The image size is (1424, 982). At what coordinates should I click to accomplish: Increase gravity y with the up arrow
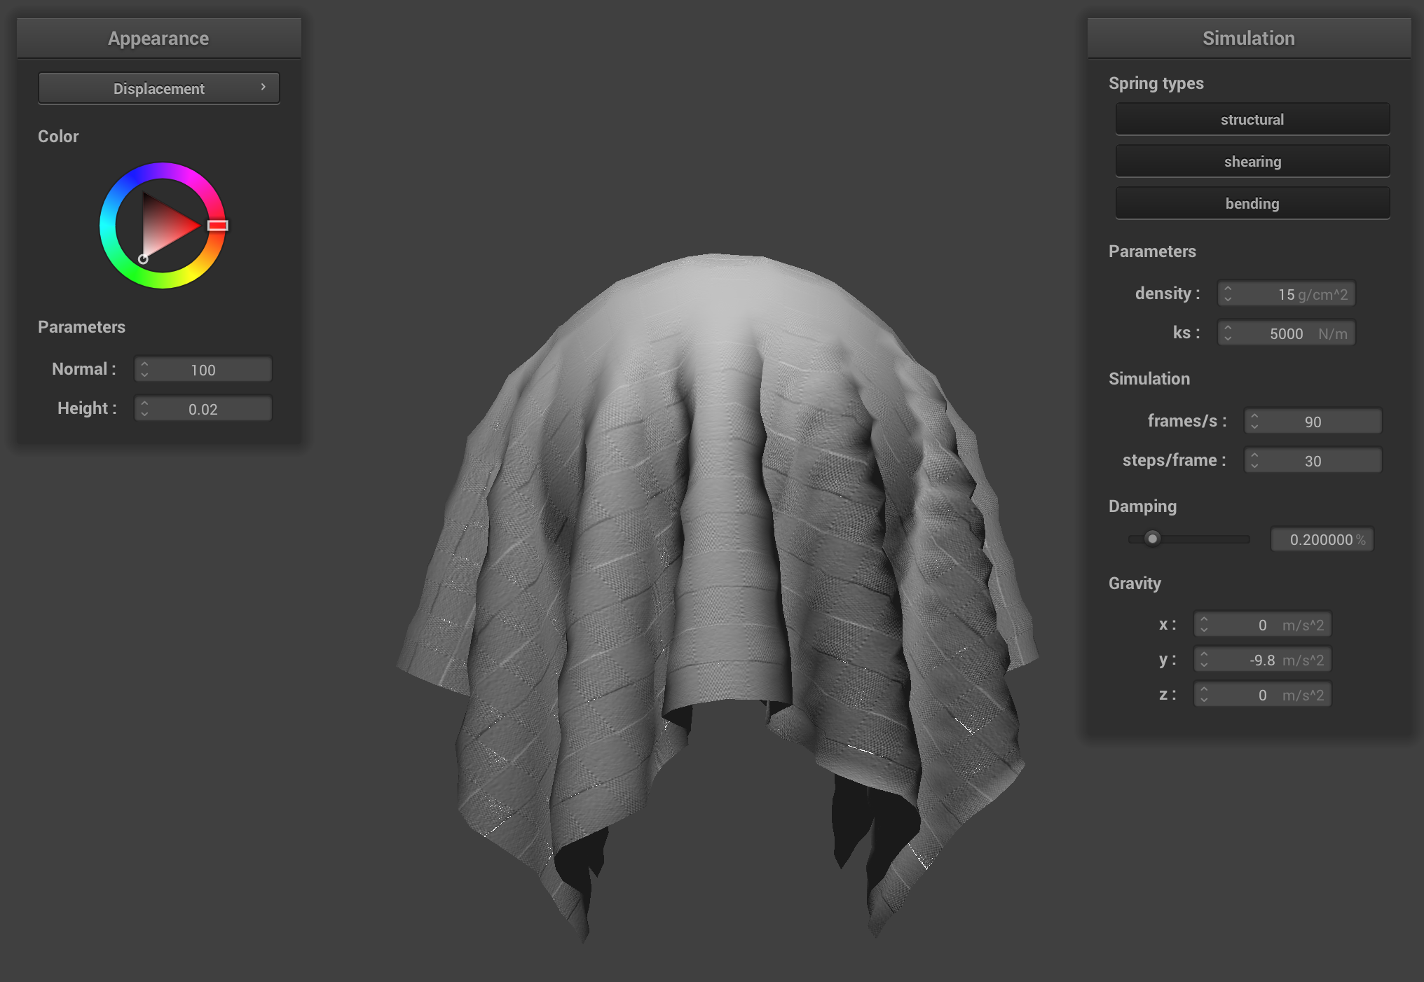pyautogui.click(x=1204, y=653)
